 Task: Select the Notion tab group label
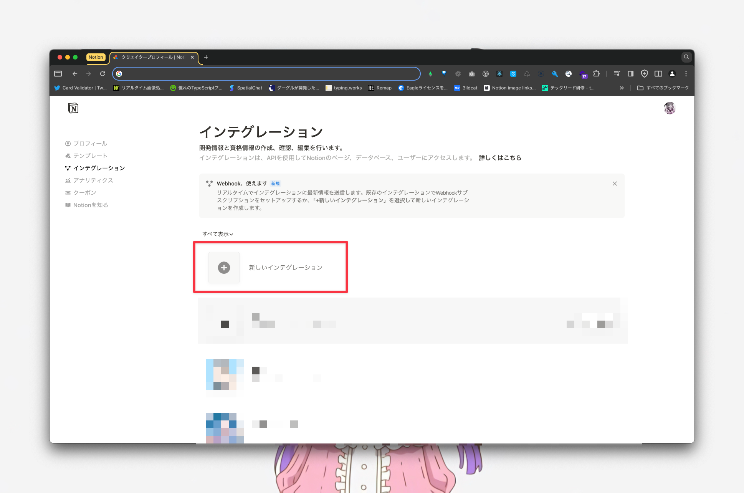(x=96, y=57)
